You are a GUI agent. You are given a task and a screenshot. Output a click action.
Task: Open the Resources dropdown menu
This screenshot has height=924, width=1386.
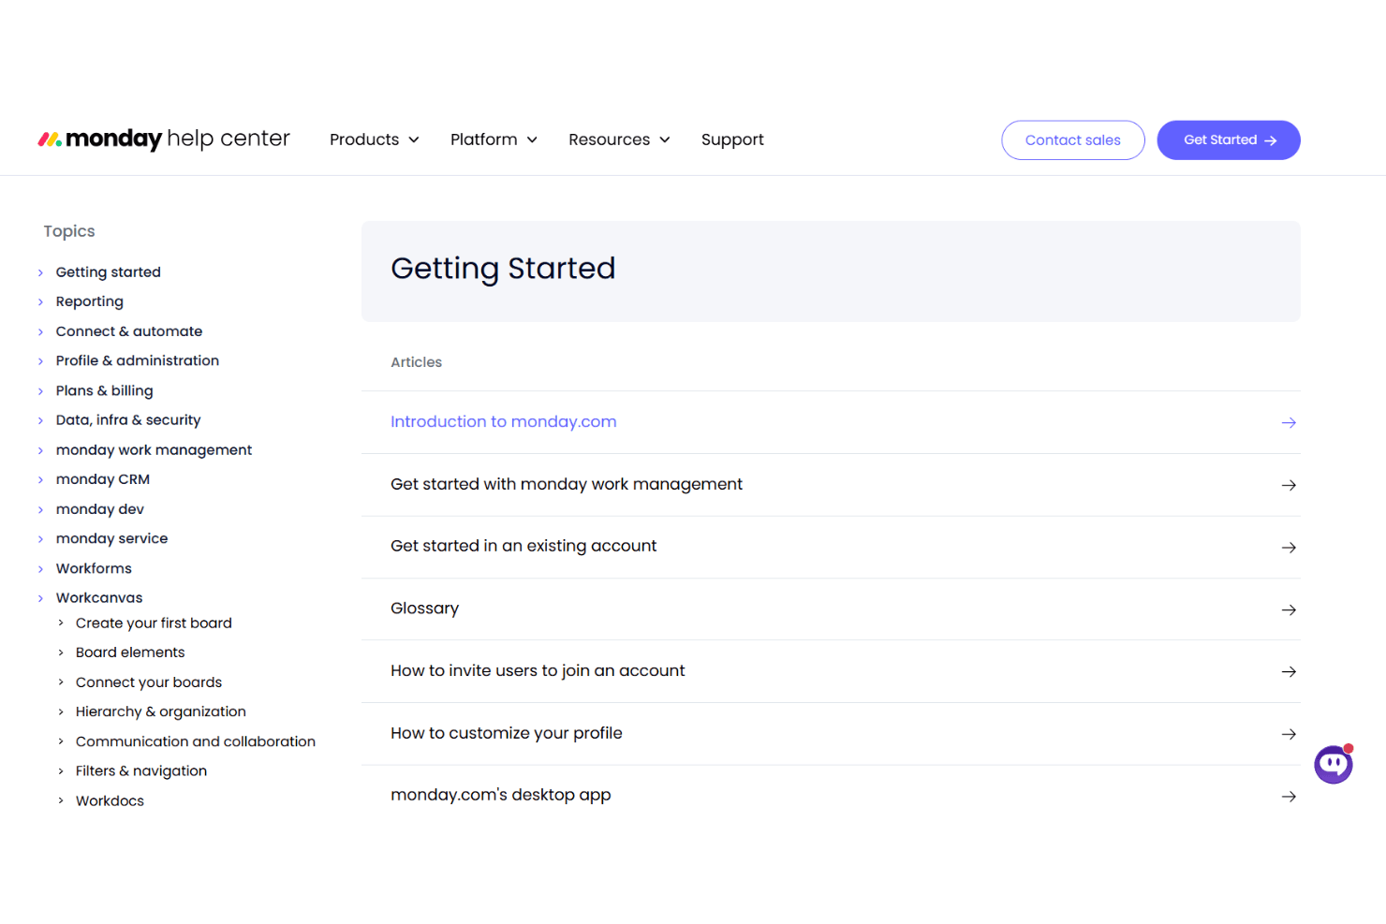[620, 139]
